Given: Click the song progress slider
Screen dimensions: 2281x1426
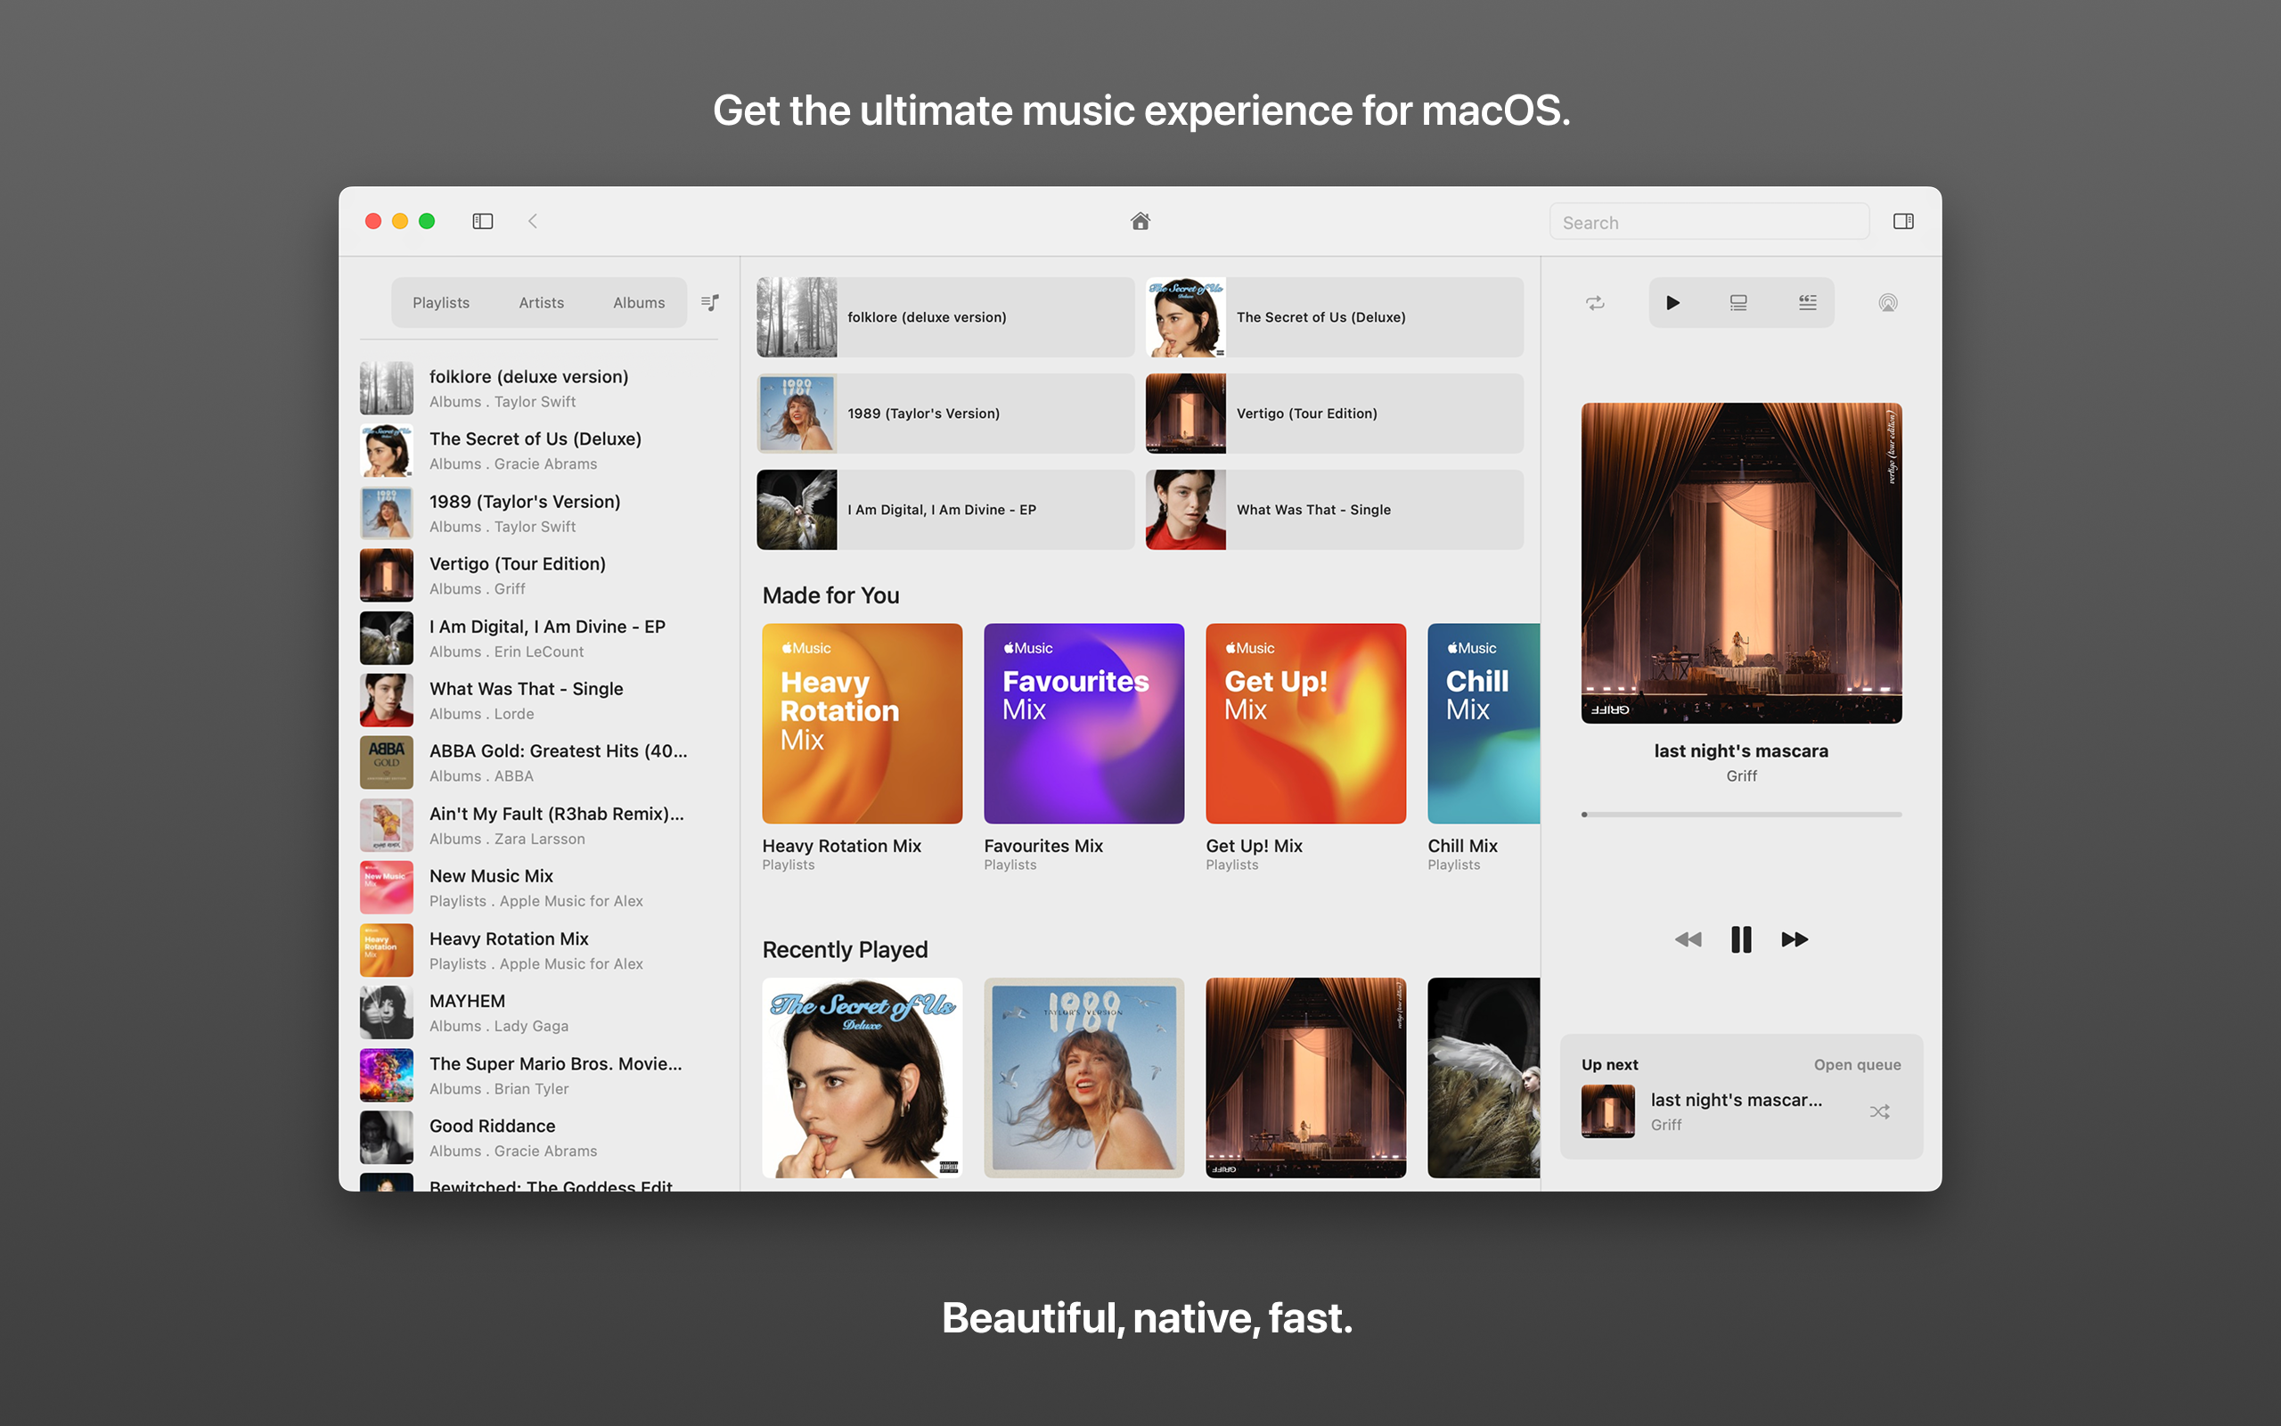Looking at the screenshot, I should click(1741, 814).
